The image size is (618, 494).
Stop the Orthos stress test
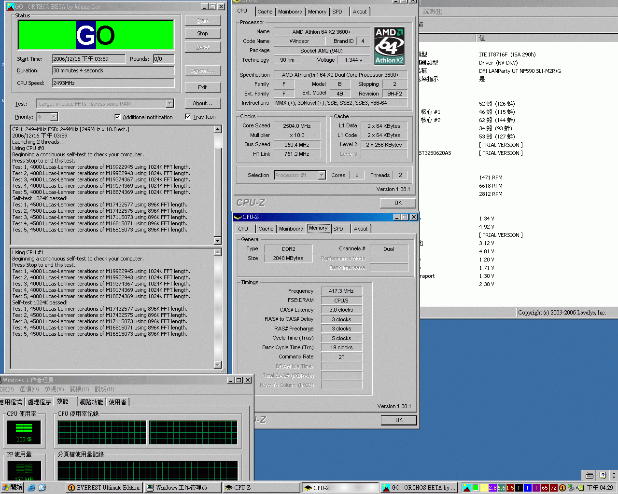(x=203, y=34)
